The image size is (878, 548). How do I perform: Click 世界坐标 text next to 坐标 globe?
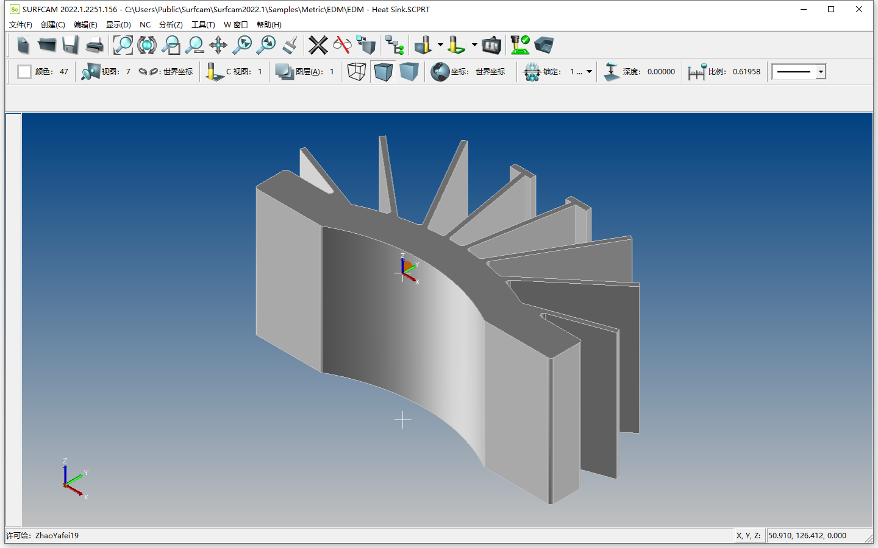point(490,72)
